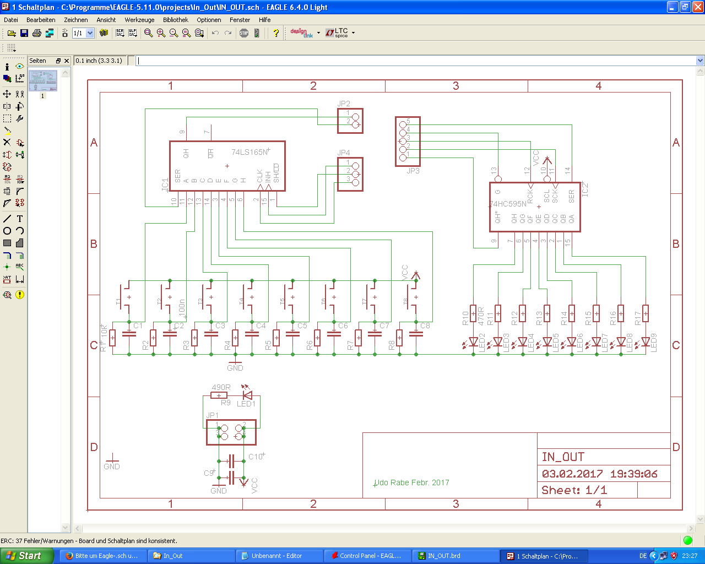Select the Dimension tool
Viewport: 705px width, 564px height.
pos(20,279)
